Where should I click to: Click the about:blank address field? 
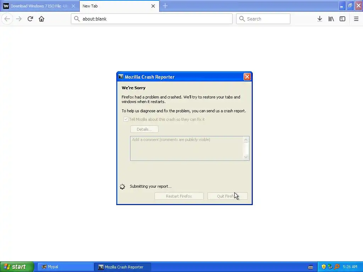[x=152, y=19]
